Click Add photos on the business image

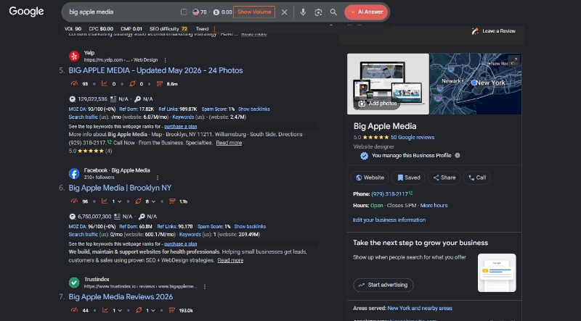tap(378, 104)
